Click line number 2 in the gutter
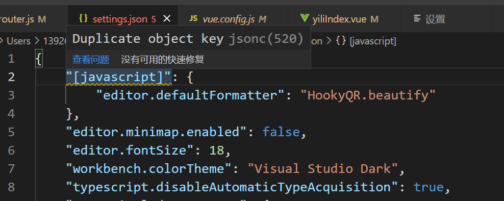 11,77
